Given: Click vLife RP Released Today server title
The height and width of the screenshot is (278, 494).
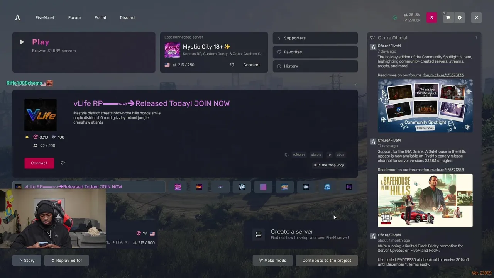Looking at the screenshot, I should (151, 103).
